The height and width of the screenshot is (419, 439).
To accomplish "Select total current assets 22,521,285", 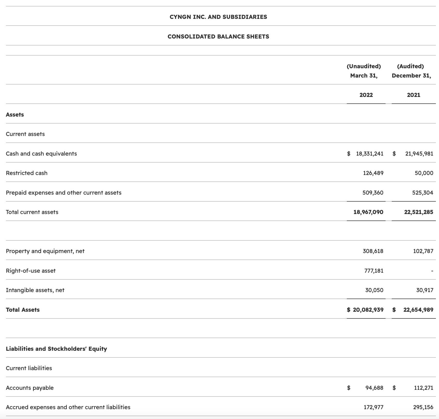I will click(419, 212).
